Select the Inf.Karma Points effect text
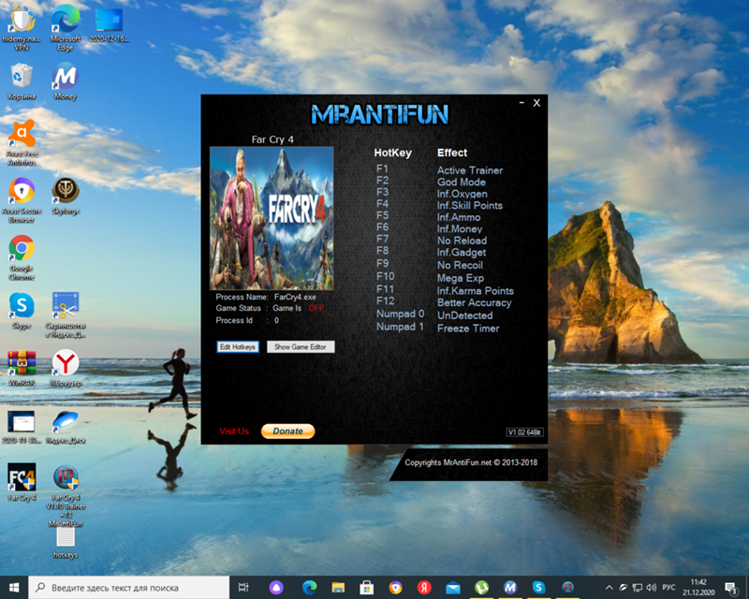 [476, 290]
